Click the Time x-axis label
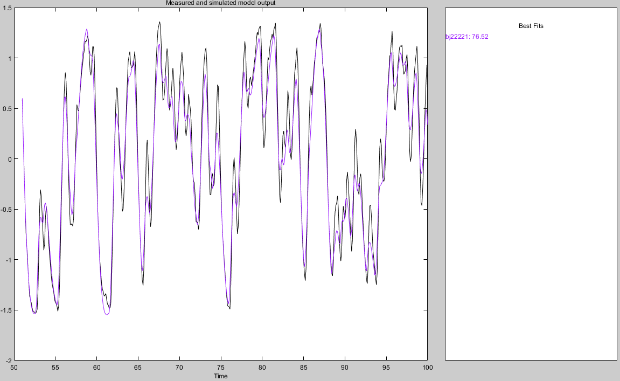Image resolution: width=620 pixels, height=381 pixels. pos(220,376)
